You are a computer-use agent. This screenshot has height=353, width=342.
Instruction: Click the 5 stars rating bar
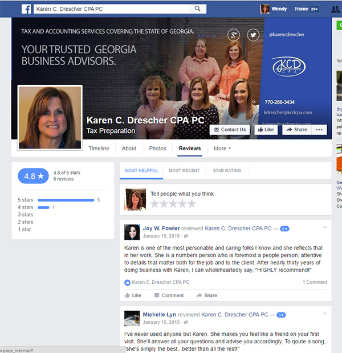[66, 200]
